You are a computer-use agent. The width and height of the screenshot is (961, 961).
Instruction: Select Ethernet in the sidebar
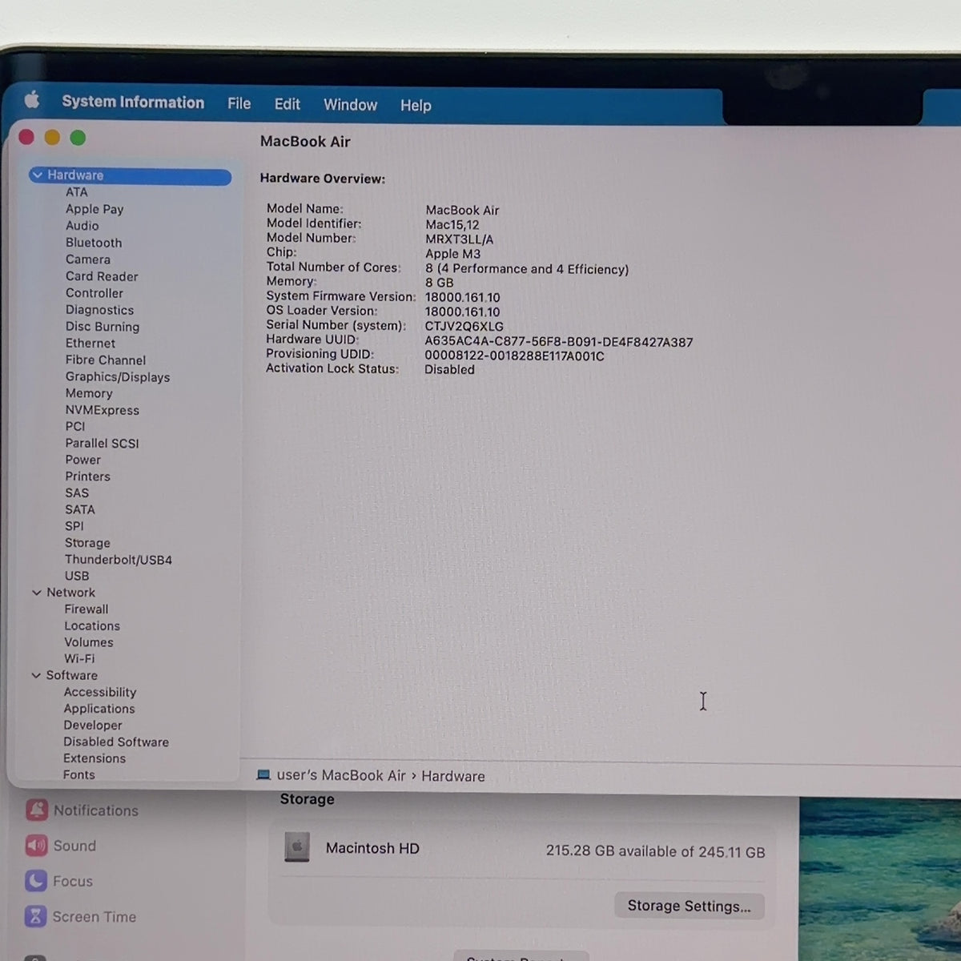coord(90,343)
